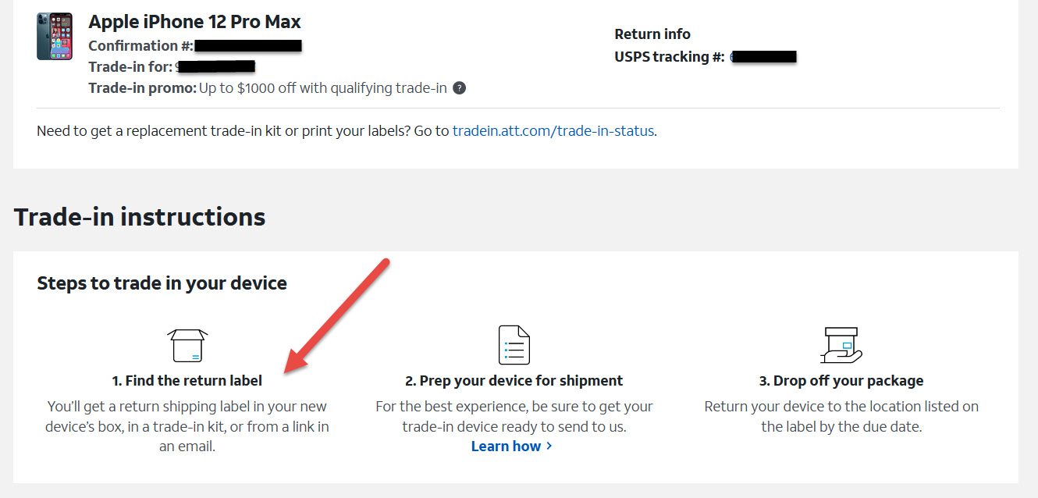Select the Apple iPhone 12 Pro Max heading
Viewport: 1038px width, 498px height.
(x=194, y=22)
